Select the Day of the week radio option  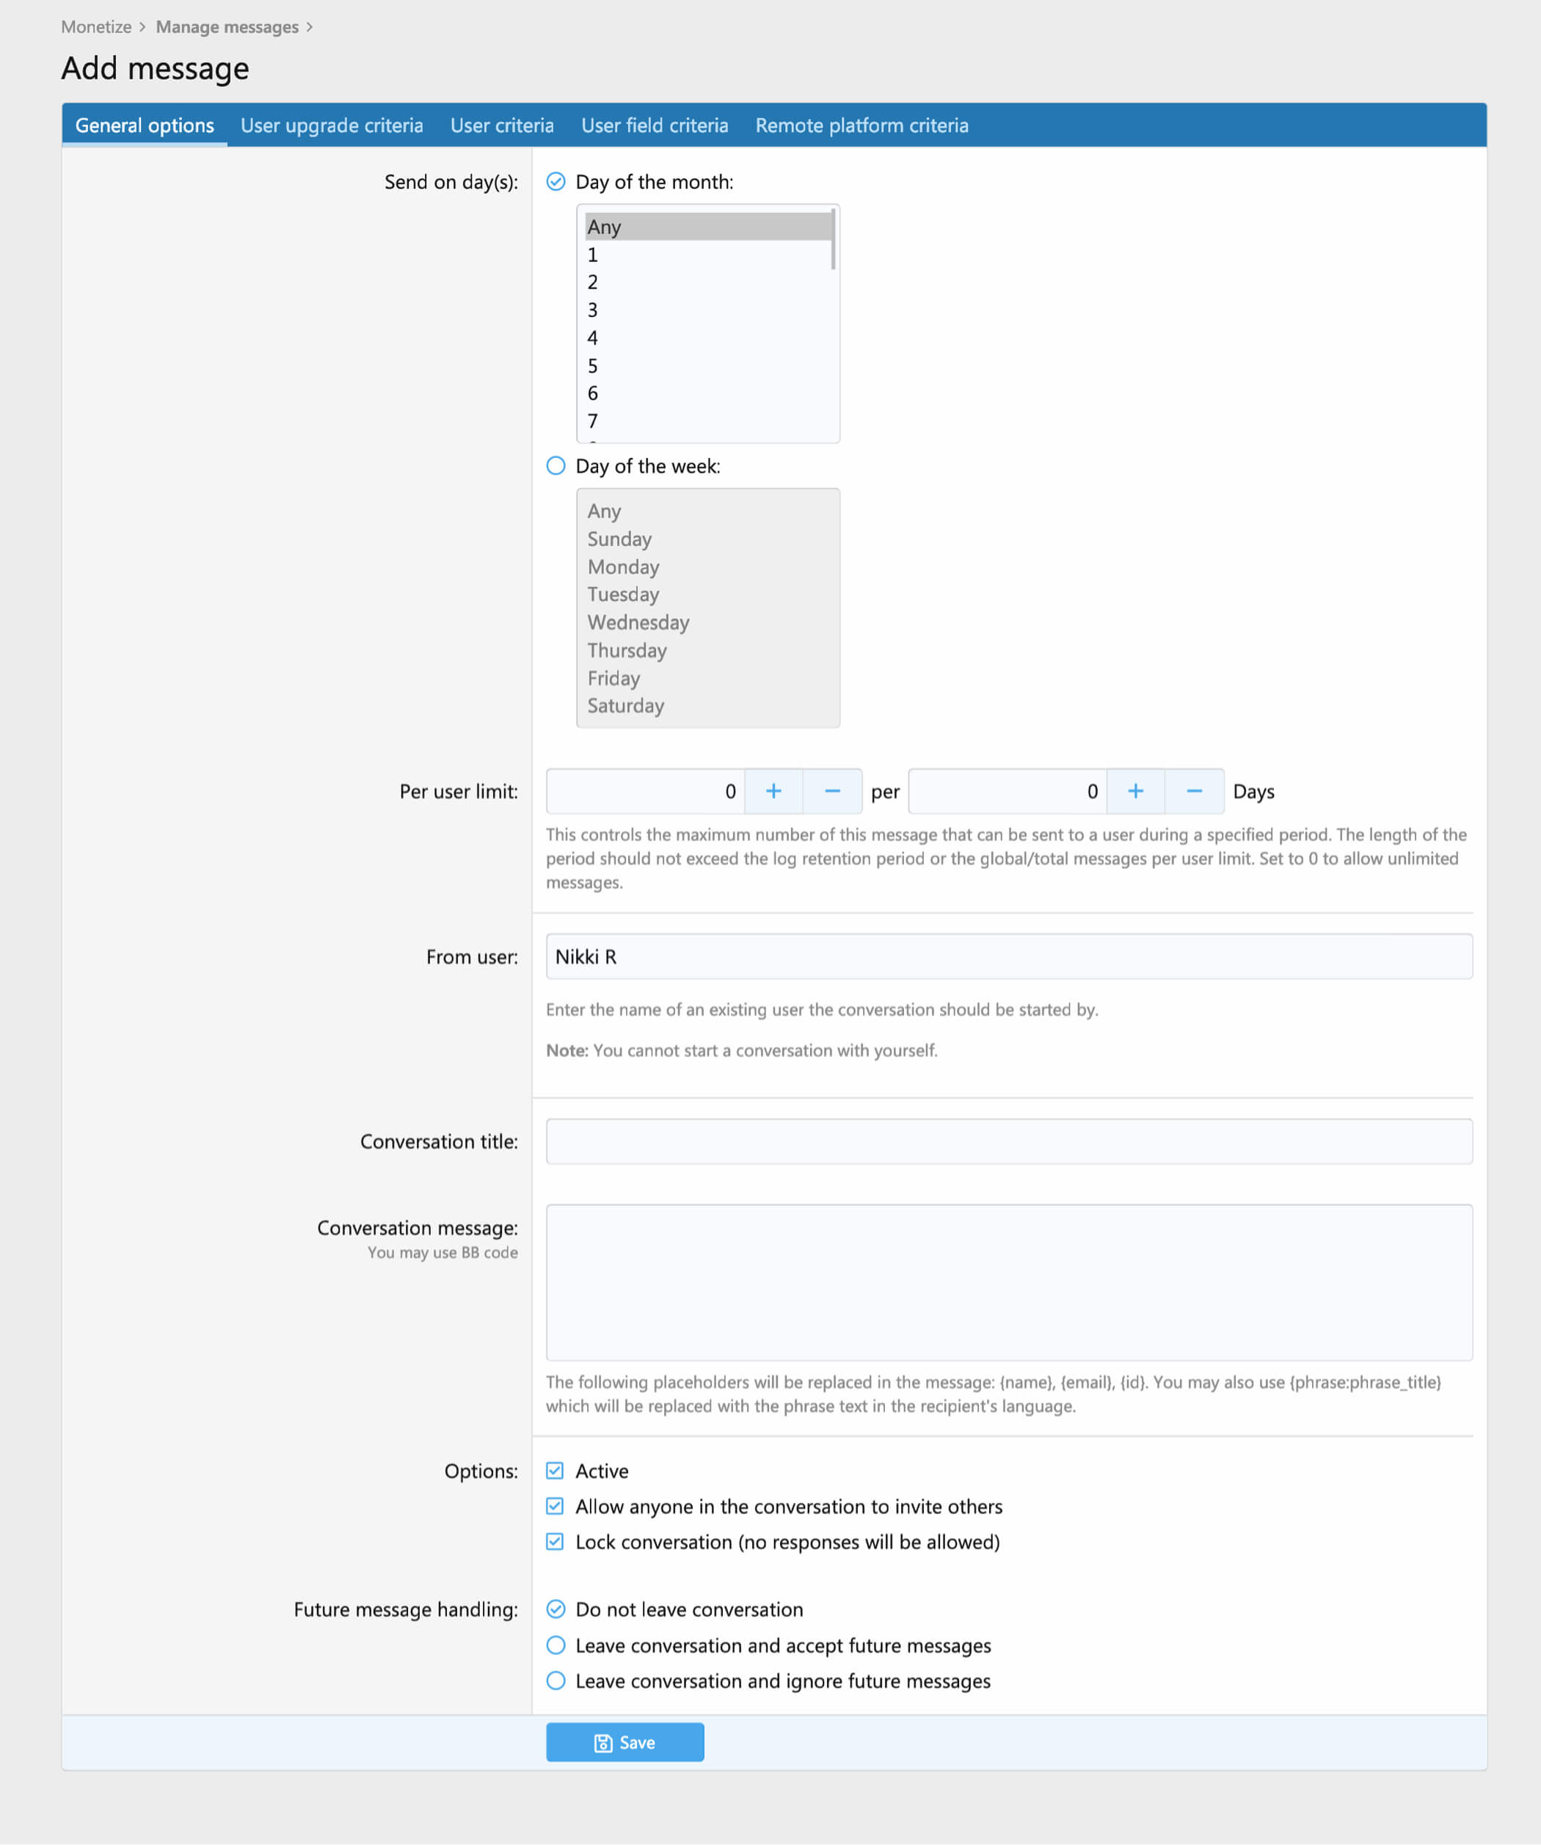coord(556,465)
